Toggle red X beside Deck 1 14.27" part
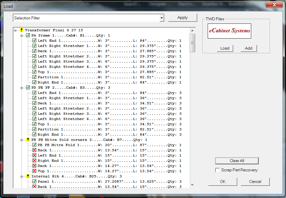 [x=34, y=166]
